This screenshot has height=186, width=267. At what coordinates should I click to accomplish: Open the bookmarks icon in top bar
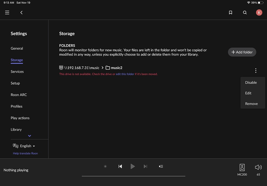pyautogui.click(x=230, y=12)
